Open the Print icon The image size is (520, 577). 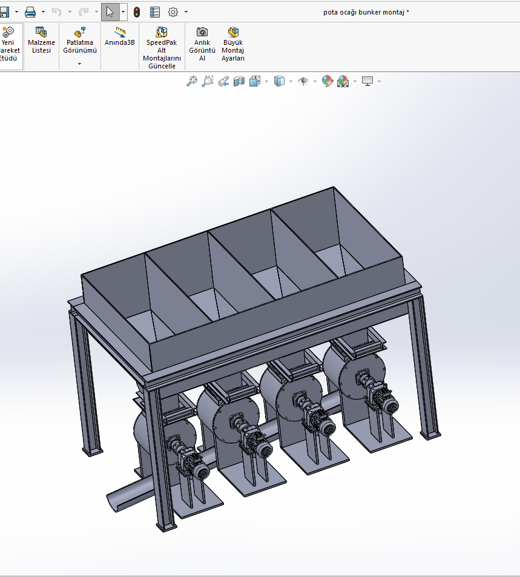(30, 12)
